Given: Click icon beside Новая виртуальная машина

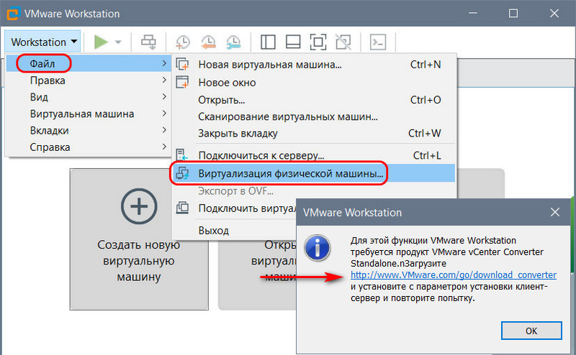Looking at the screenshot, I should click(x=182, y=64).
